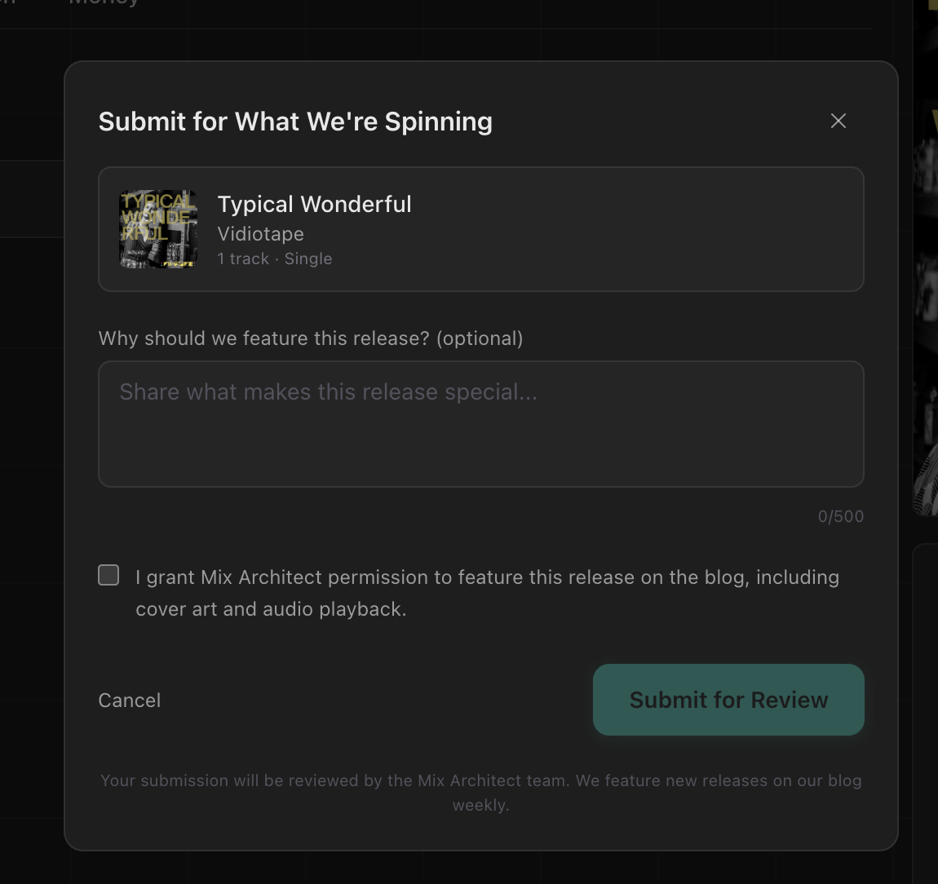Close the submission dialog with the X
Viewport: 938px width, 884px height.
[838, 121]
